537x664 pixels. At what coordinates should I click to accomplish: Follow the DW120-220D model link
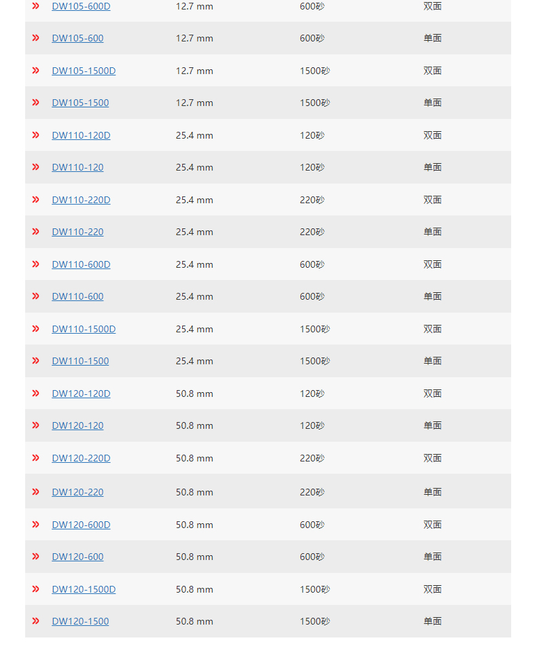[81, 458]
